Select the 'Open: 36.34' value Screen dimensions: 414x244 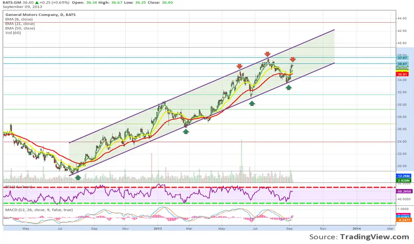[x=84, y=2]
